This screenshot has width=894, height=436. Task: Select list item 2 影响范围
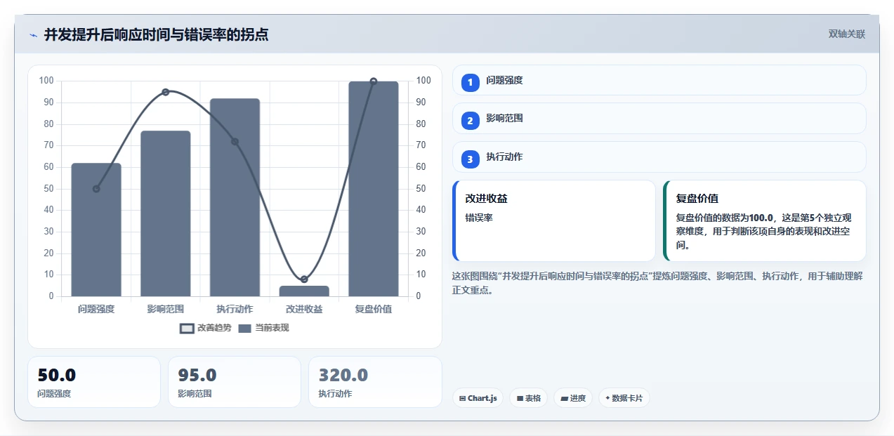click(x=659, y=118)
